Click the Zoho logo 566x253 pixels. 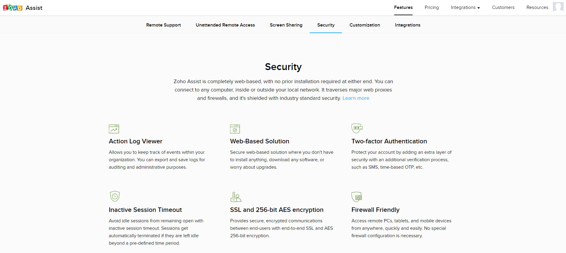13,8
